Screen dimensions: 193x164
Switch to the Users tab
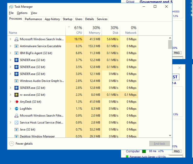click(79, 19)
